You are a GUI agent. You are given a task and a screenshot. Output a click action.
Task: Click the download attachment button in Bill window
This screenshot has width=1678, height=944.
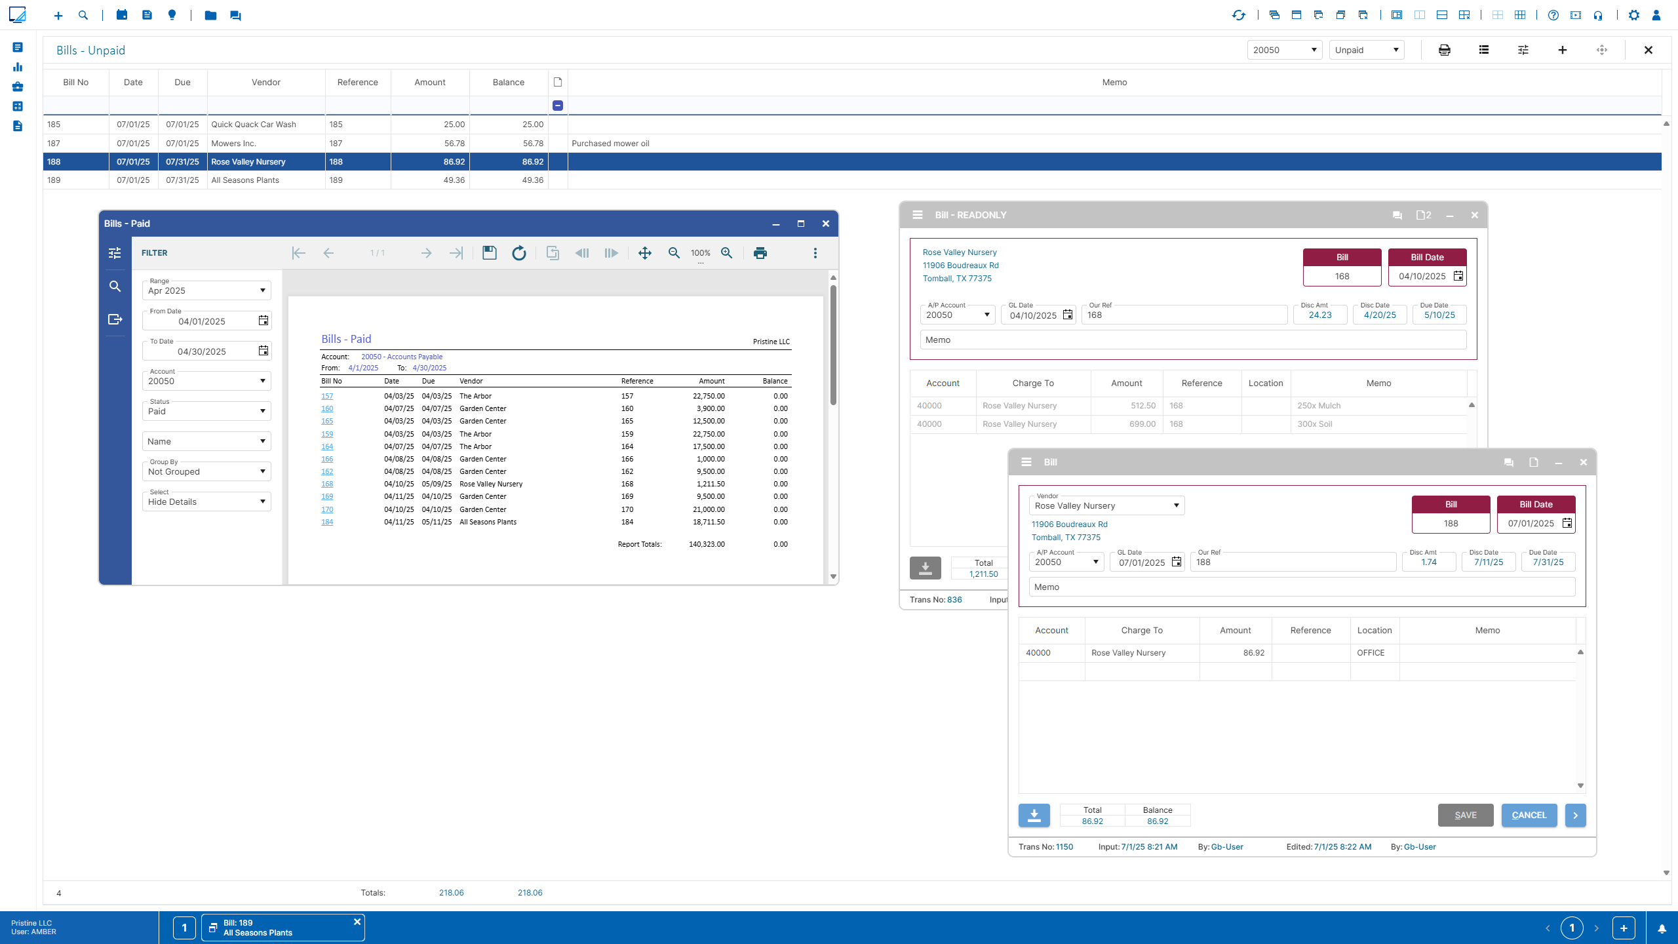tap(1034, 815)
